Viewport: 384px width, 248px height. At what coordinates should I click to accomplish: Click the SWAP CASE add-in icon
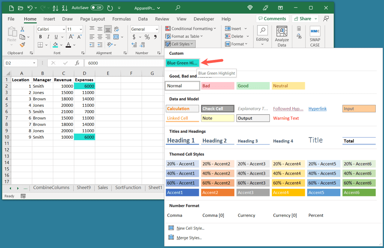point(315,36)
